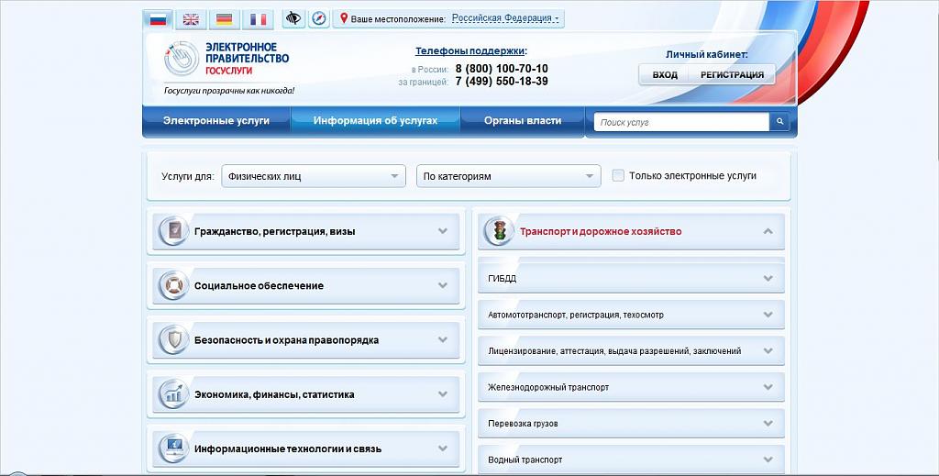Image resolution: width=939 pixels, height=476 pixels.
Task: Click the Госуслуги прозрачны как никогда slogan
Action: coord(229,91)
